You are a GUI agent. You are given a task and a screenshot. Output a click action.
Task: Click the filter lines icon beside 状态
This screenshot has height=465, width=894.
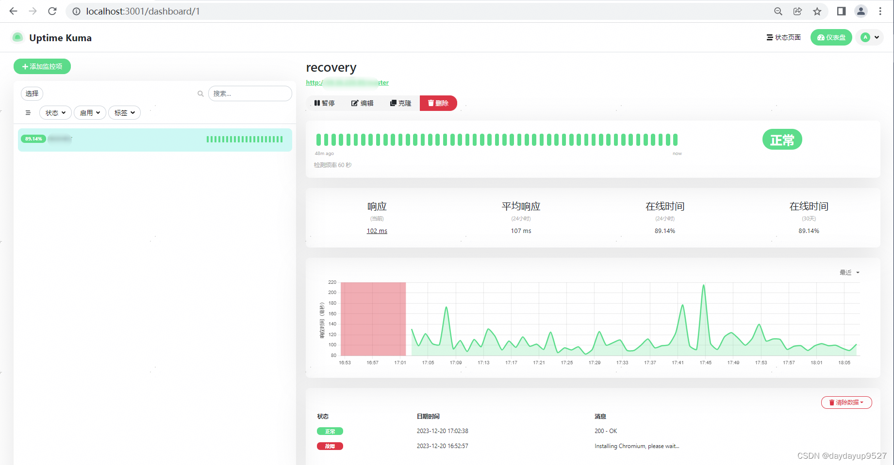(x=28, y=113)
